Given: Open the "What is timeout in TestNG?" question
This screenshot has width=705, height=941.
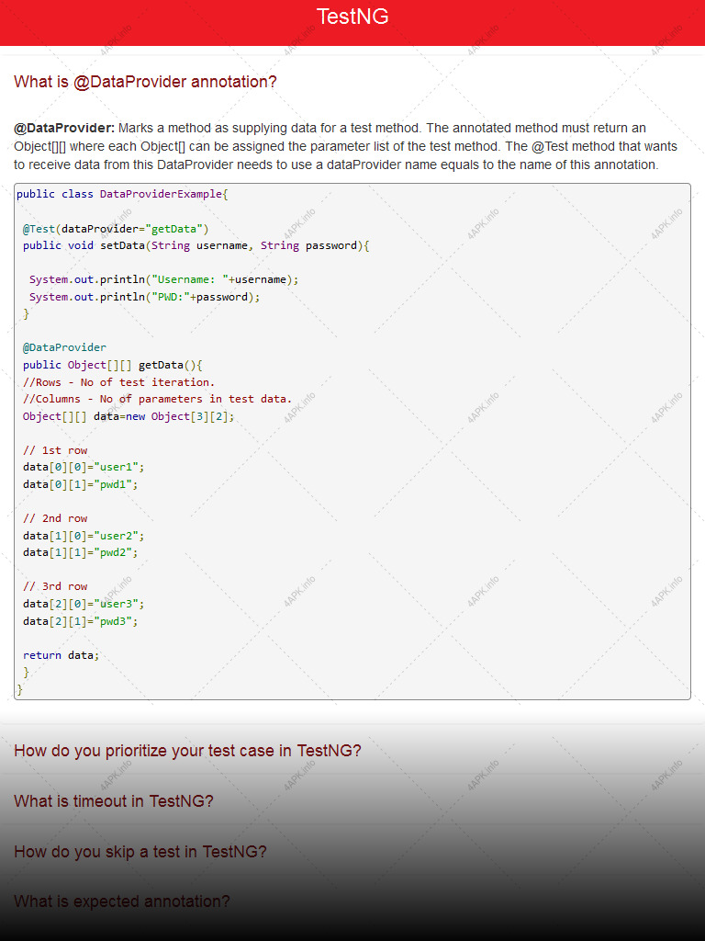Looking at the screenshot, I should [x=113, y=801].
